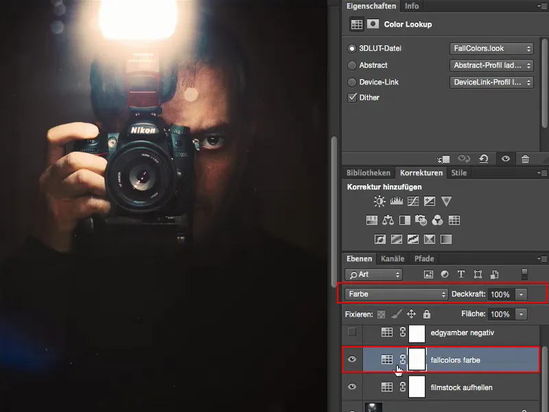Screen dimensions: 549x412
Task: Add Black & White adjustment icon
Action: coord(405,220)
